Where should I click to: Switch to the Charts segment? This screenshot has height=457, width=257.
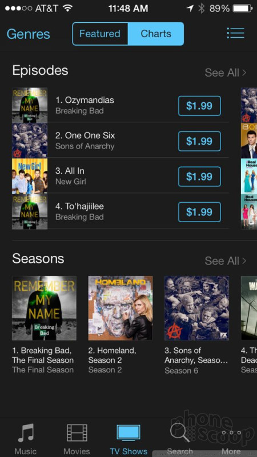click(x=156, y=34)
